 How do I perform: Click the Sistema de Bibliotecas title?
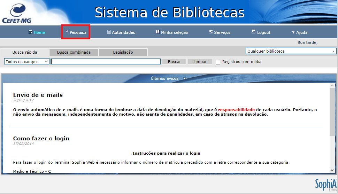(x=169, y=13)
